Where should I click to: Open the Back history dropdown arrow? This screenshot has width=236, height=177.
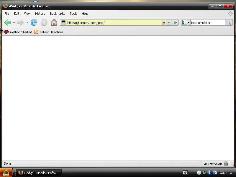[x=14, y=23]
